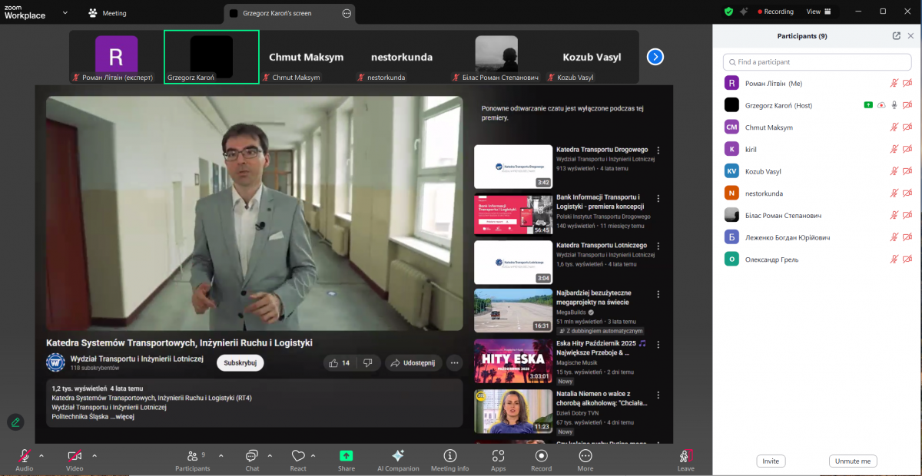Click the Invite button
Image resolution: width=922 pixels, height=476 pixels.
point(771,461)
